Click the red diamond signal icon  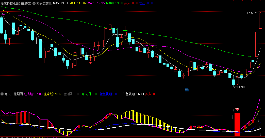coord(237,110)
